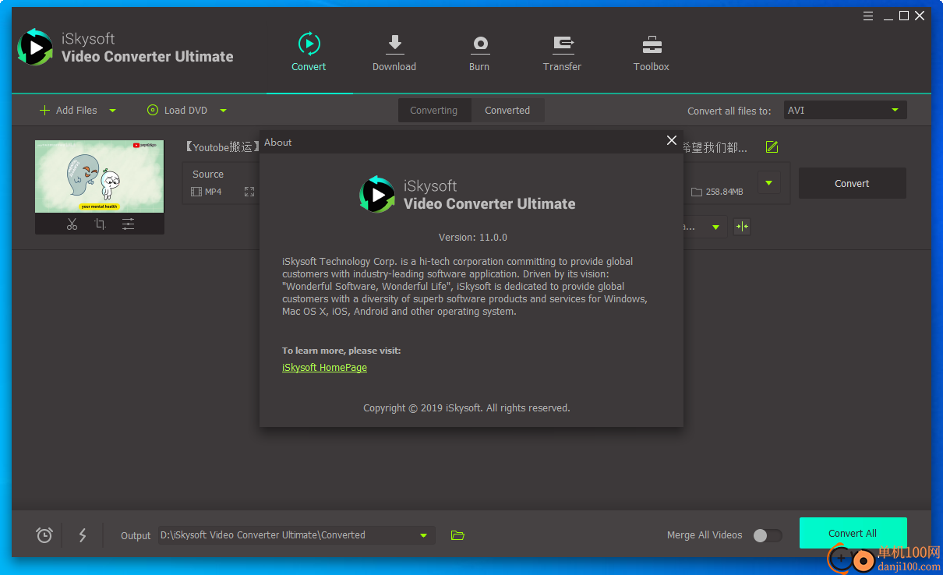The width and height of the screenshot is (943, 575).
Task: Open the iSkysoft HomePage link
Action: 324,368
